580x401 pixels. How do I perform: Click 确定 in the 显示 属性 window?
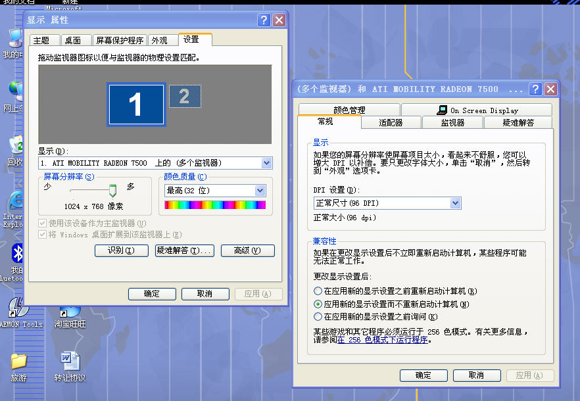pos(152,294)
